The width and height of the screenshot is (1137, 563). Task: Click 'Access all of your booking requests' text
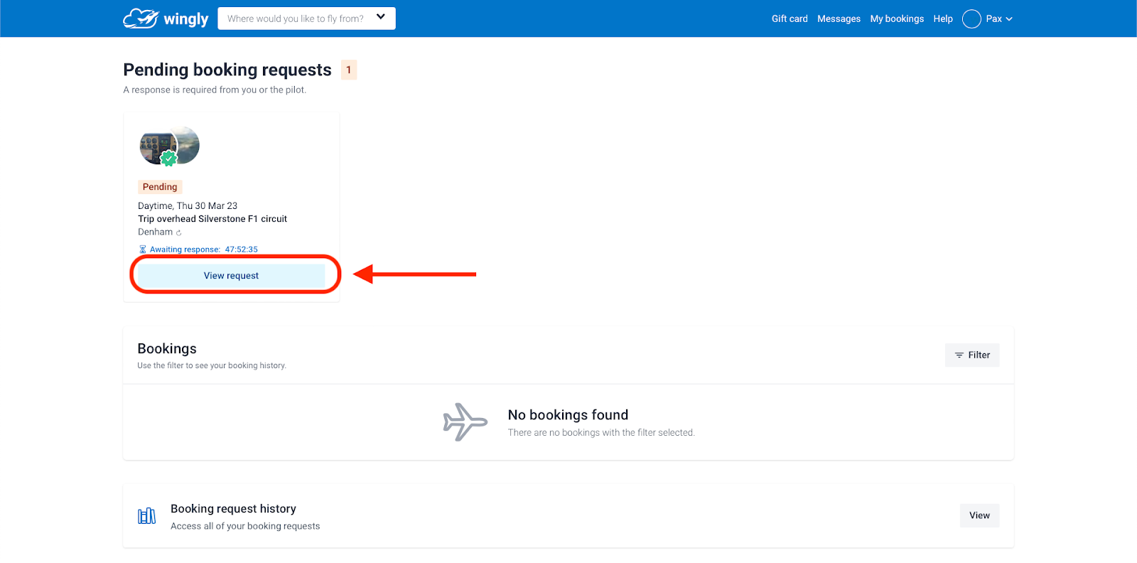[245, 527]
